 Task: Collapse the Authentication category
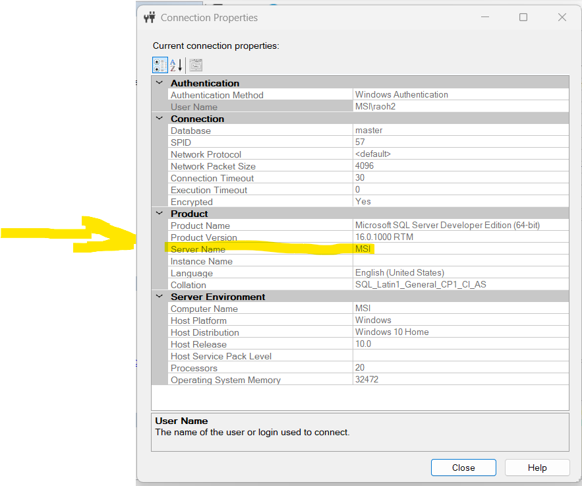point(159,83)
